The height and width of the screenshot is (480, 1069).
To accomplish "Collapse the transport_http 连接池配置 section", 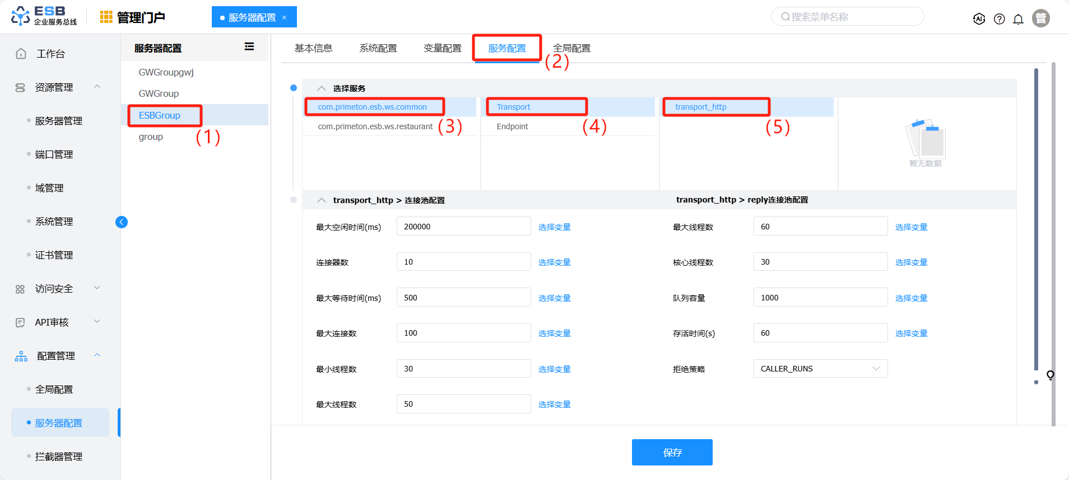I will (321, 200).
